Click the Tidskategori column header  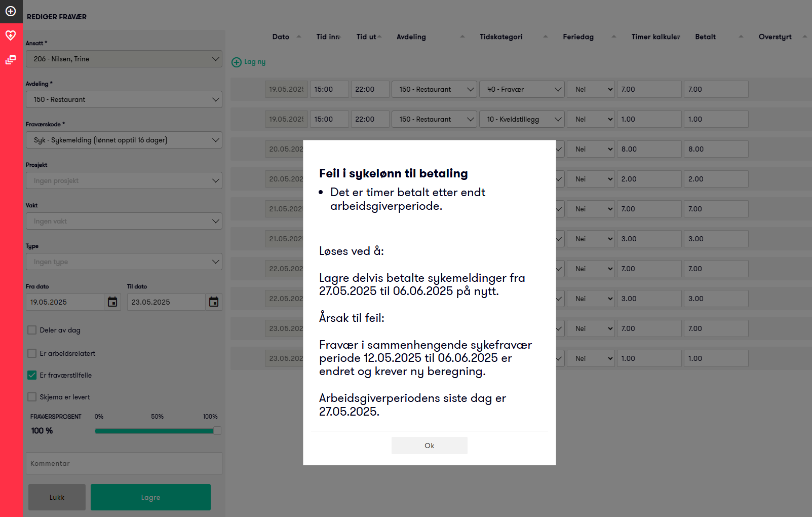click(501, 37)
